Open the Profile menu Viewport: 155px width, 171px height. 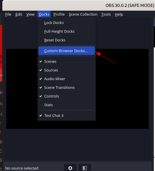pos(59,14)
